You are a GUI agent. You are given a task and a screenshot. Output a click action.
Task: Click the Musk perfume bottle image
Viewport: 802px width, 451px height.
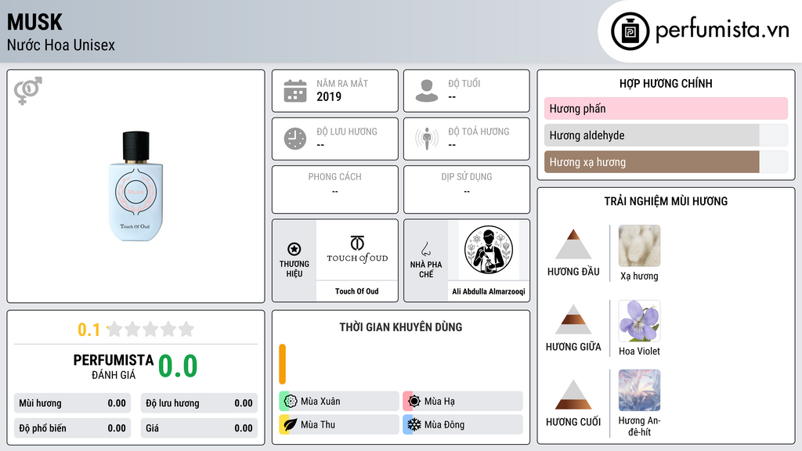click(x=135, y=186)
